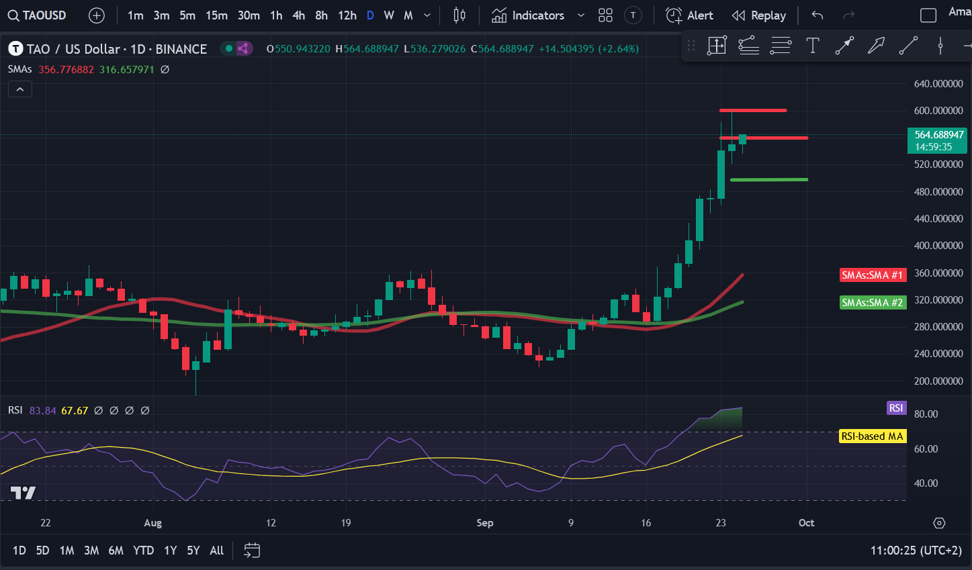This screenshot has width=972, height=570.
Task: Set the date range to YTD
Action: (143, 551)
